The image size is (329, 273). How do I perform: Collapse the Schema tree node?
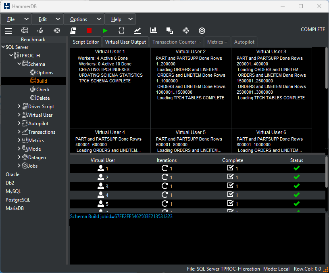pos(19,63)
